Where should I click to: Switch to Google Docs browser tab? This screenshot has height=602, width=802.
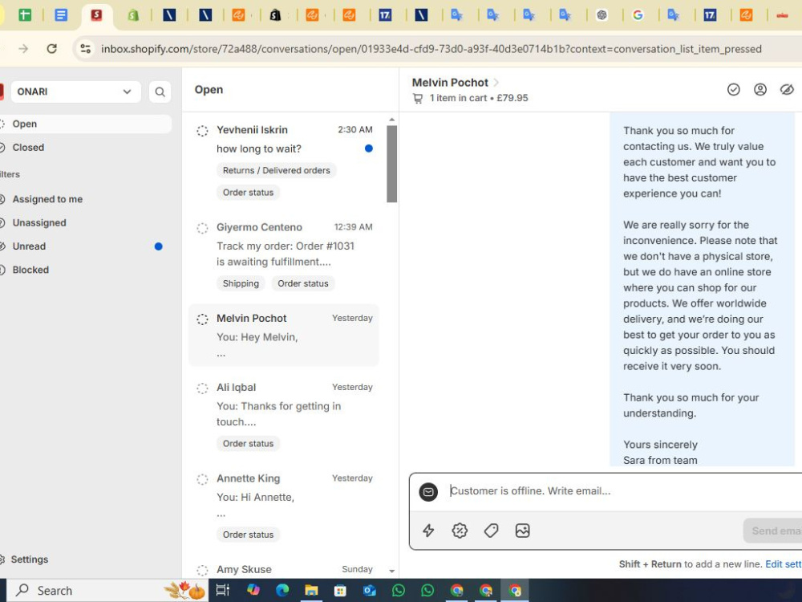pos(61,14)
